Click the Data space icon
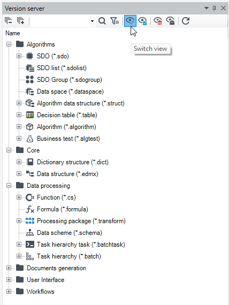The image size is (229, 305). point(30,91)
